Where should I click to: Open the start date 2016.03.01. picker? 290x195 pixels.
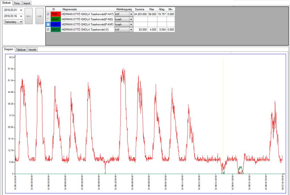pos(21,10)
